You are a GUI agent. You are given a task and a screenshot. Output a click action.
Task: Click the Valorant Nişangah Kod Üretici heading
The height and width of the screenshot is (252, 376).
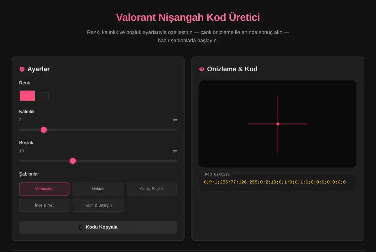pyautogui.click(x=188, y=17)
